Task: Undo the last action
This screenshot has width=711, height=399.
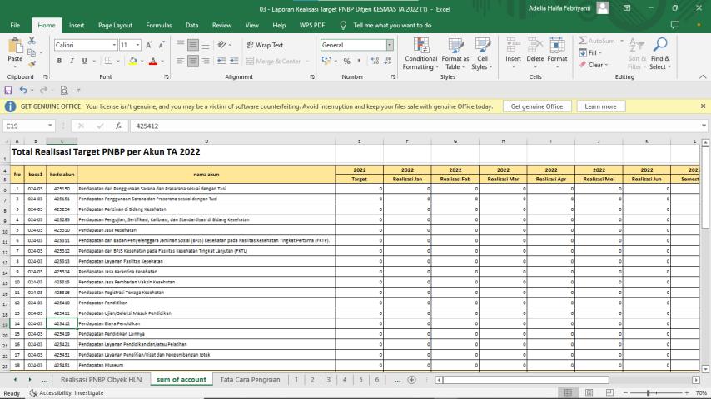Action: pos(23,90)
